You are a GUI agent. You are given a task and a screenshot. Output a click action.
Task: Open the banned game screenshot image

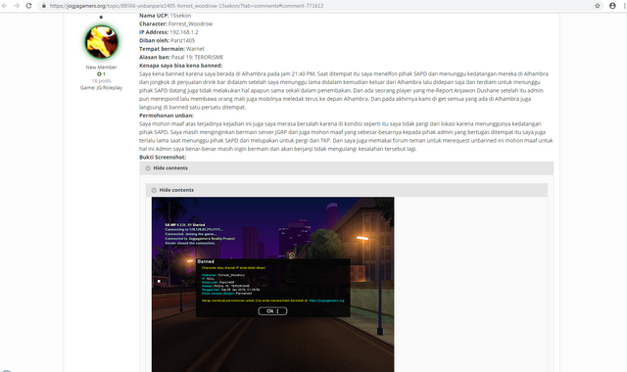point(272,285)
